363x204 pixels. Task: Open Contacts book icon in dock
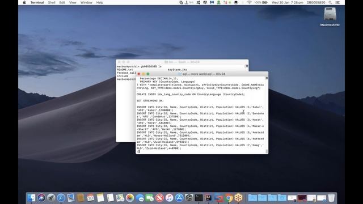tap(81, 198)
